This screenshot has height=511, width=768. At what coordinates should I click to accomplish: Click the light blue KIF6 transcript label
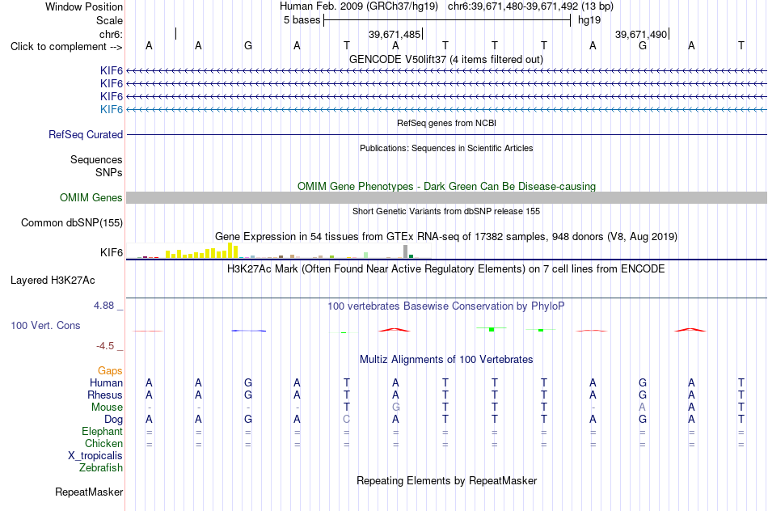click(x=112, y=109)
